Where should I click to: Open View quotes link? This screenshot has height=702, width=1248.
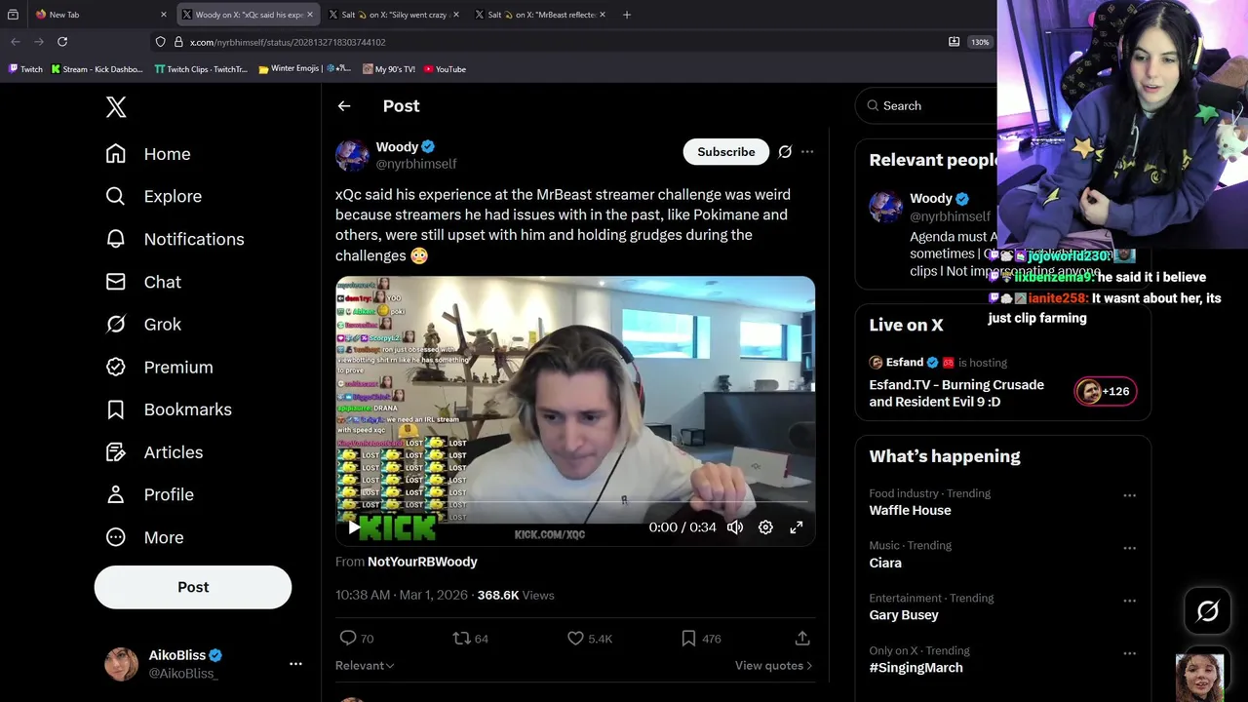(x=774, y=665)
